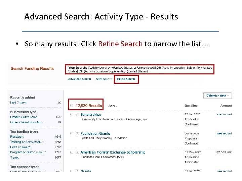Filter by Training or Scholarshi... type
Screen dimensions: 242x181
(27, 142)
